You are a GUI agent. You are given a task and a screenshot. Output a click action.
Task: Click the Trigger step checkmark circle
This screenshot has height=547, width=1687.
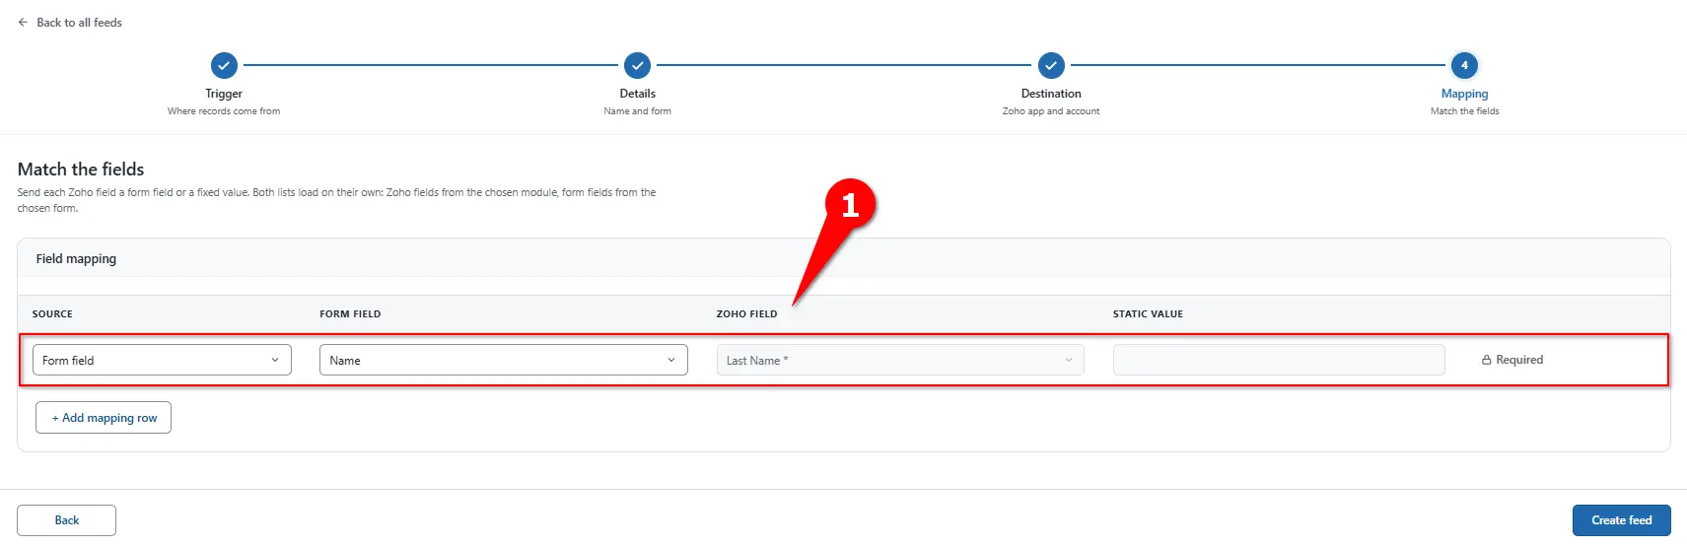point(224,65)
